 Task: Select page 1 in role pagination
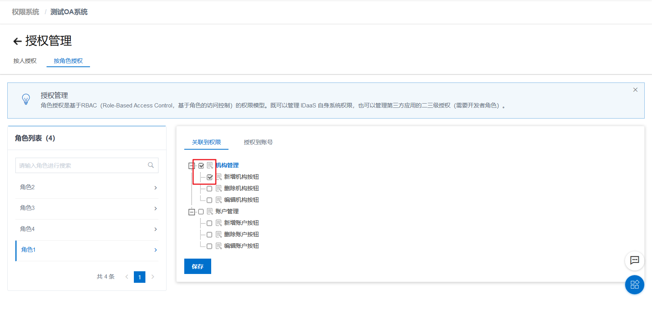[140, 277]
